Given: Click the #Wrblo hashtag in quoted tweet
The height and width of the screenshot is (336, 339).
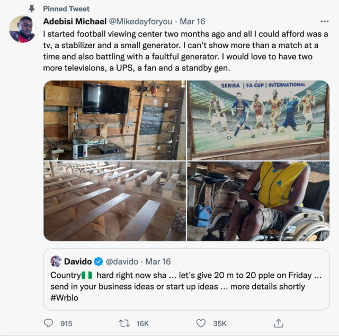Looking at the screenshot, I should [65, 297].
